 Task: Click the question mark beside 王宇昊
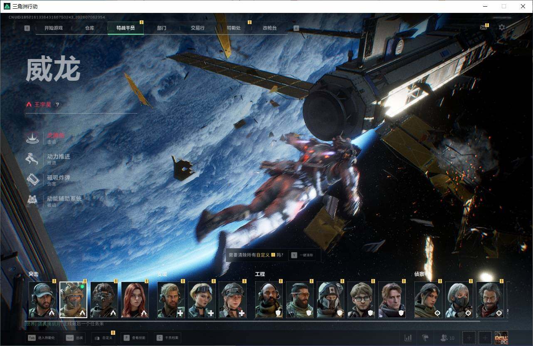57,105
